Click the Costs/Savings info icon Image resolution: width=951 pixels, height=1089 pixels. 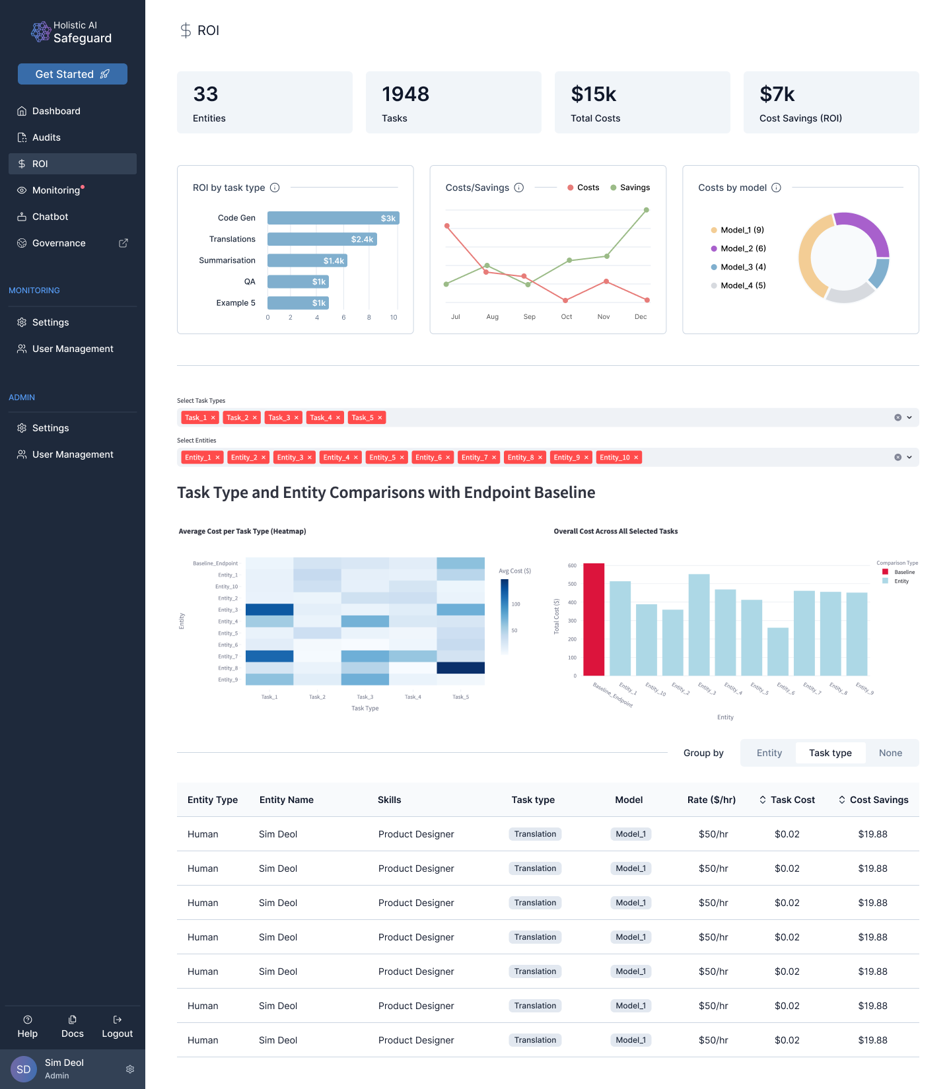coord(519,188)
